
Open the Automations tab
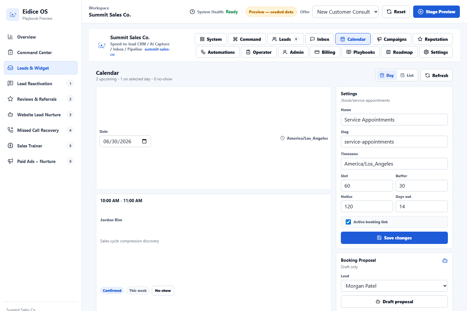coord(218,52)
